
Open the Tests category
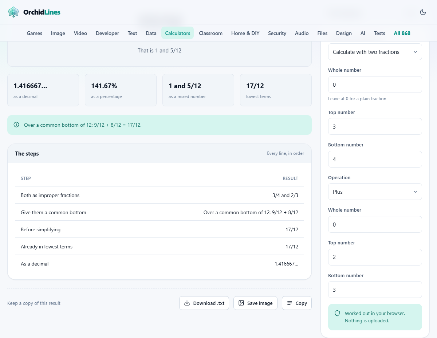click(x=379, y=33)
